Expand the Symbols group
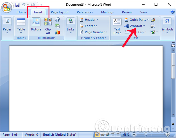 (x=167, y=26)
